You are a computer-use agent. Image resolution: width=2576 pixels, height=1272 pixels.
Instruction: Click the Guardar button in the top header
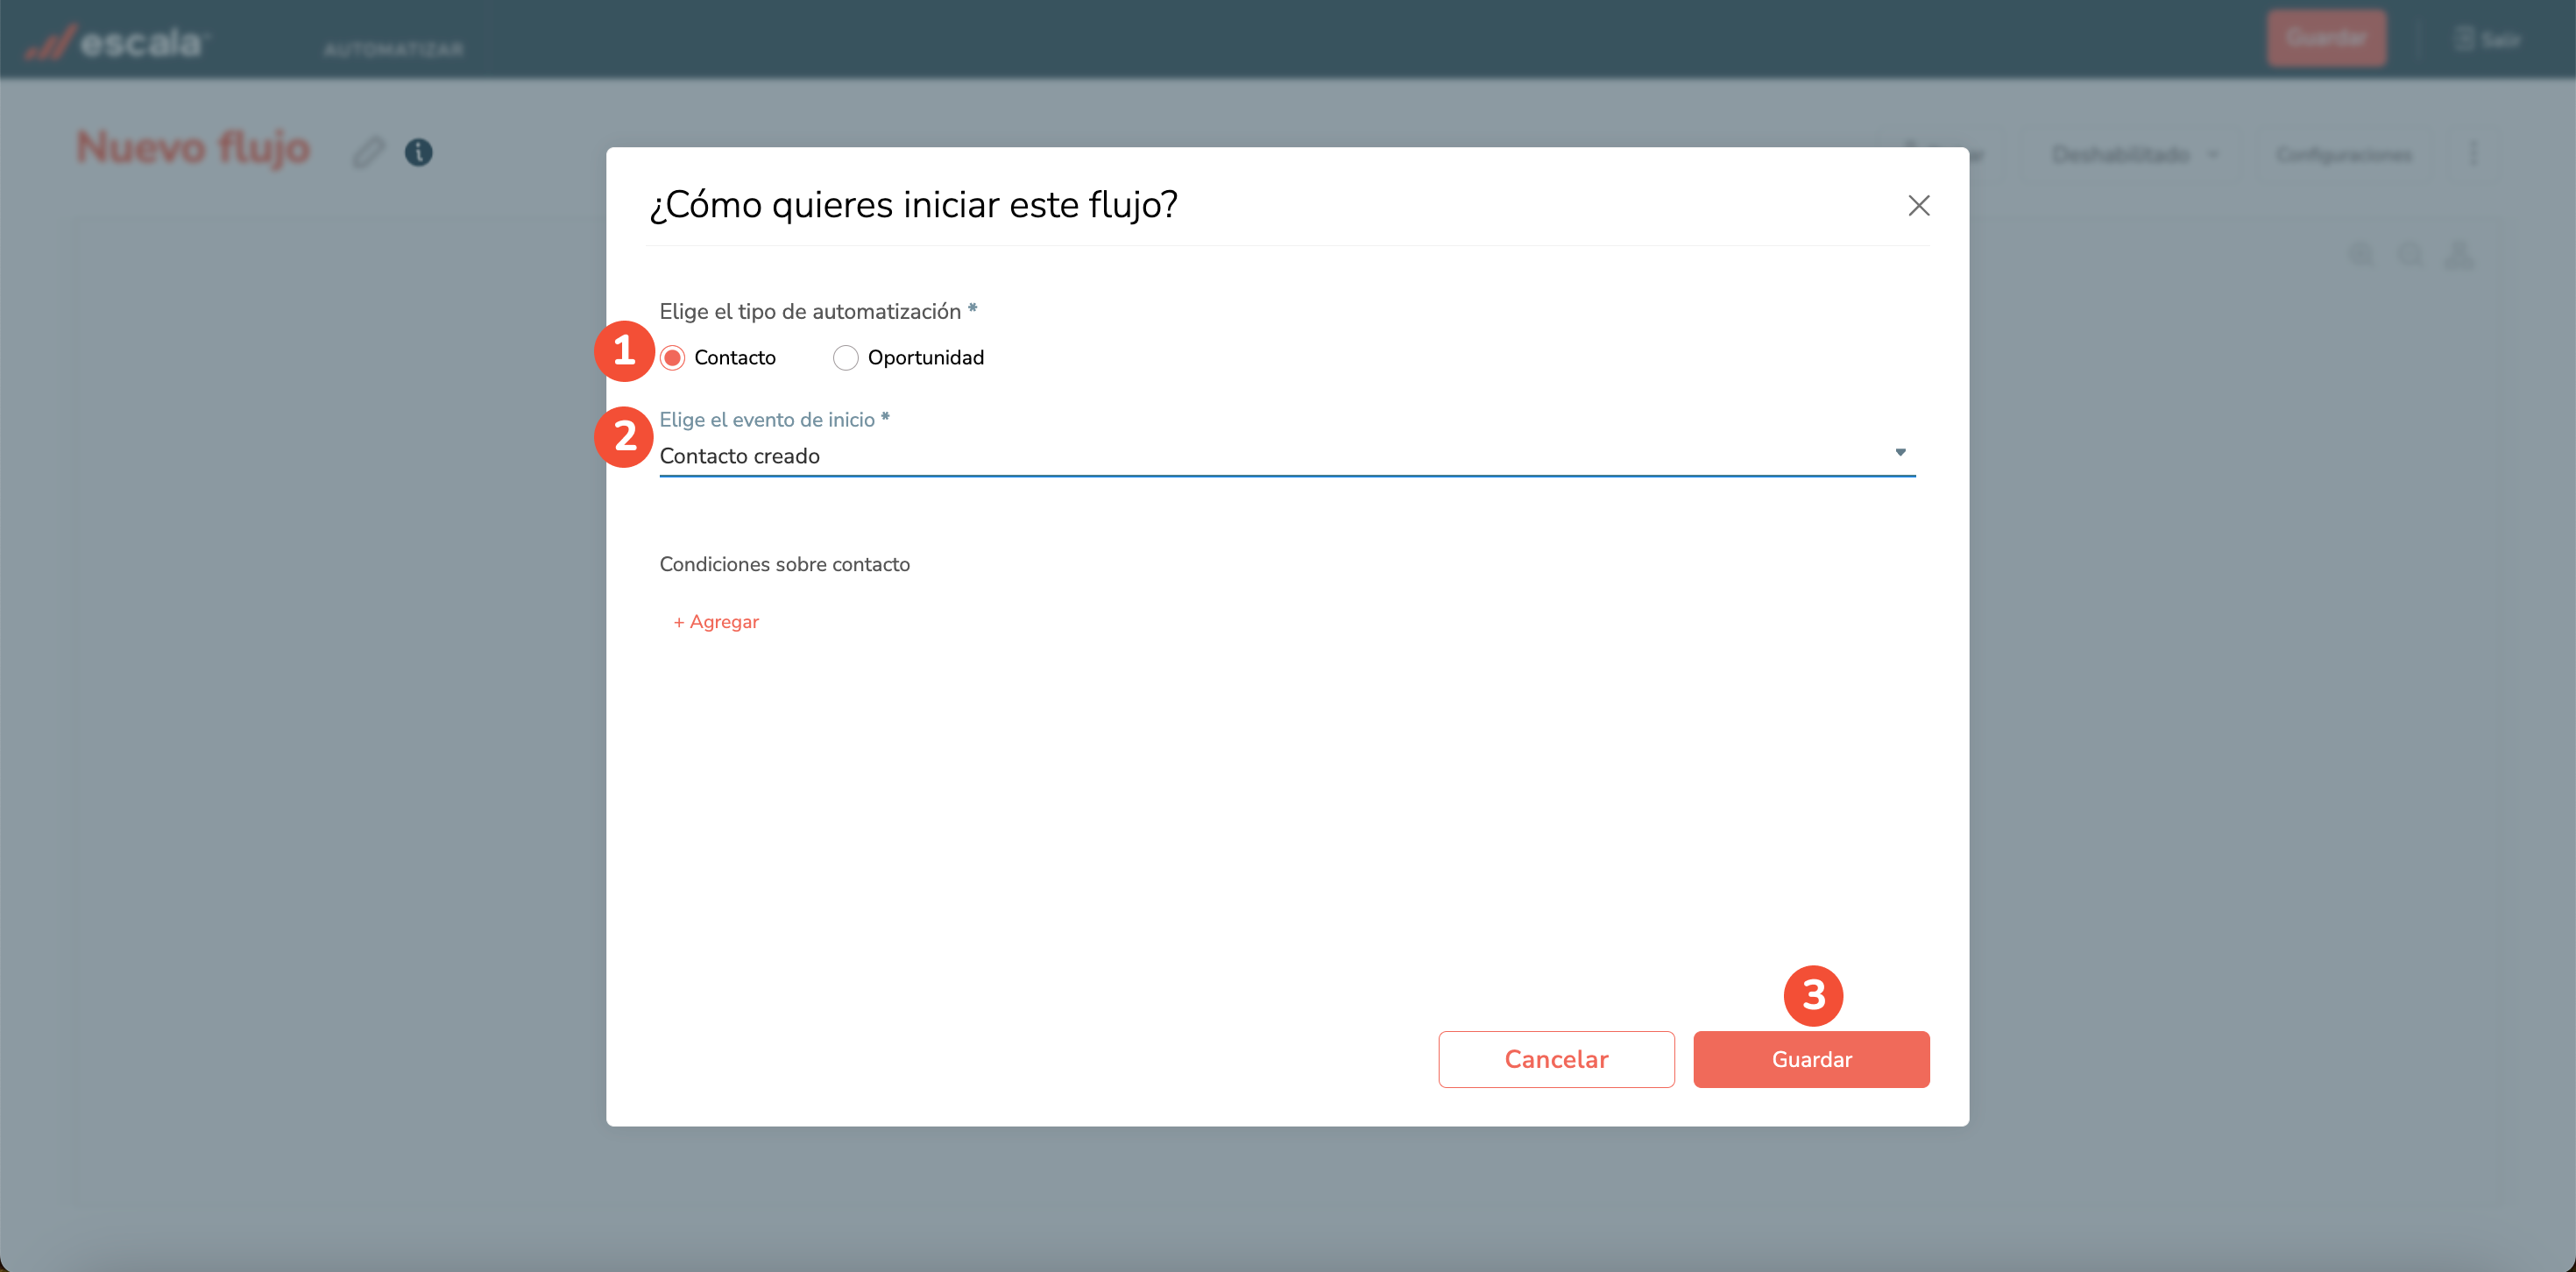point(2326,39)
